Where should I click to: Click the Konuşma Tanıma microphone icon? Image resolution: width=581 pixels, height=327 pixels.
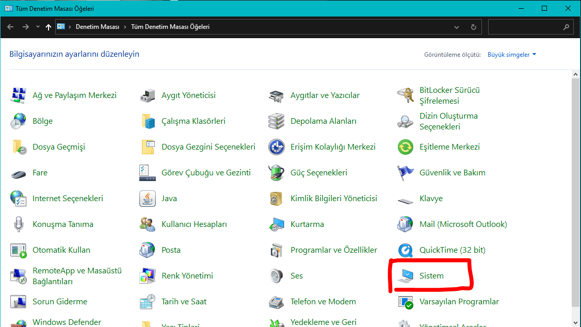click(19, 224)
